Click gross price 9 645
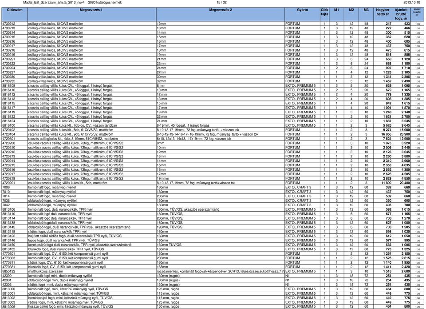Viewport: 426px width, 309px height. pos(406,125)
